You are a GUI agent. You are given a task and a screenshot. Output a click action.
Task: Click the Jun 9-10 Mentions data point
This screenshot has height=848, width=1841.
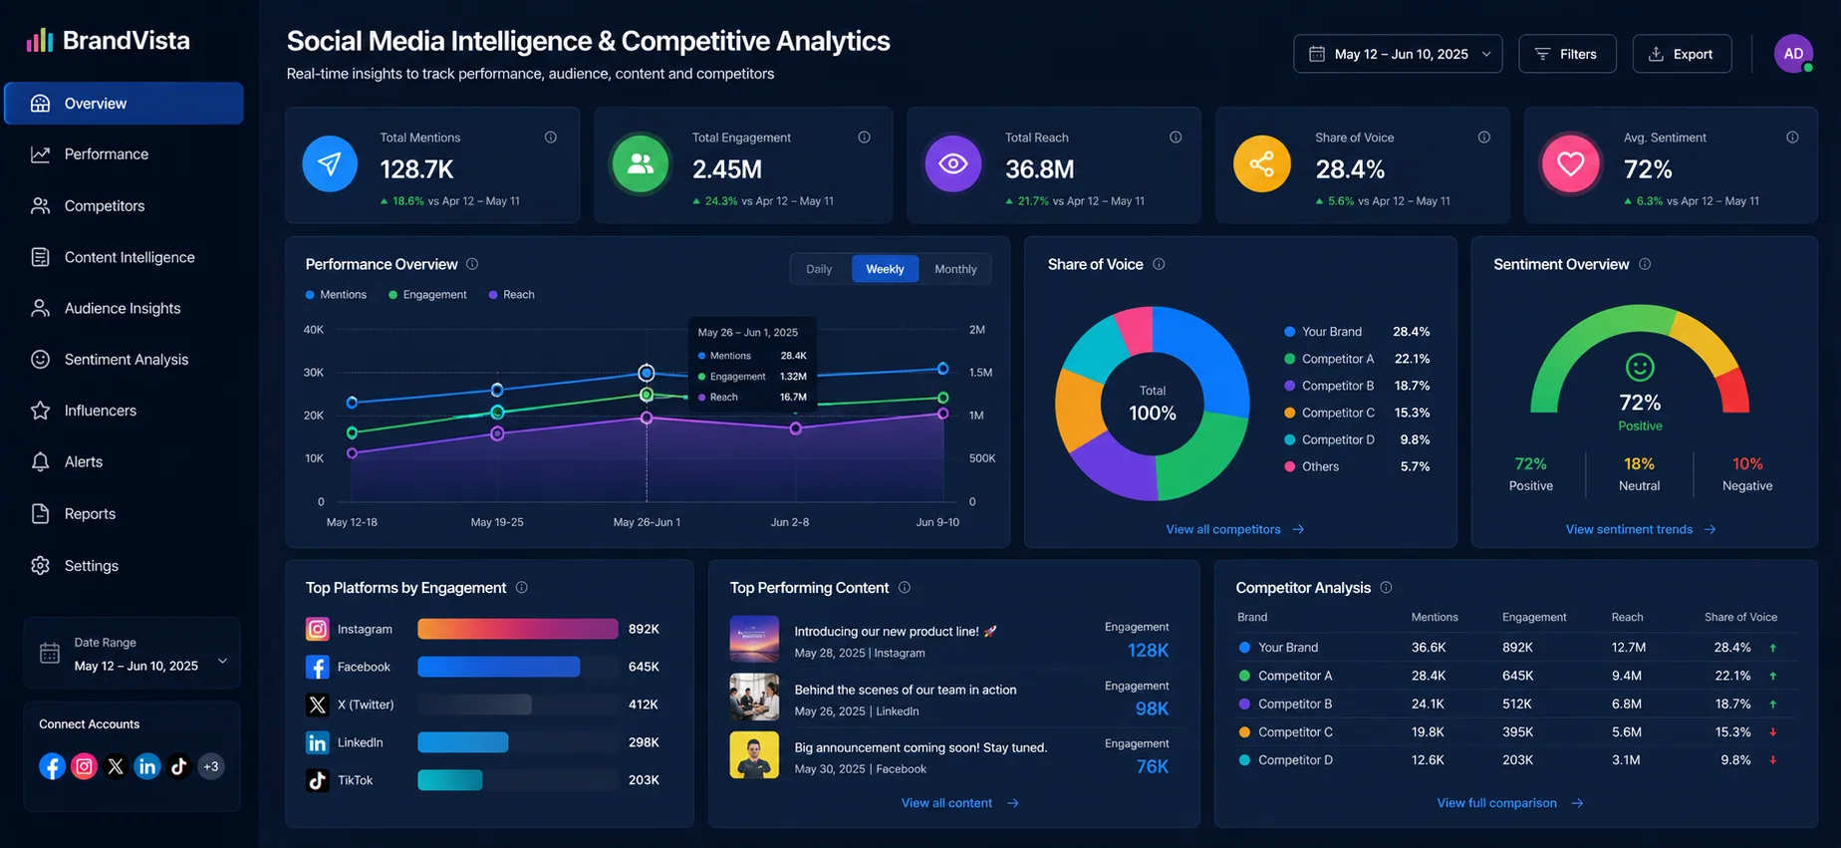click(x=942, y=369)
